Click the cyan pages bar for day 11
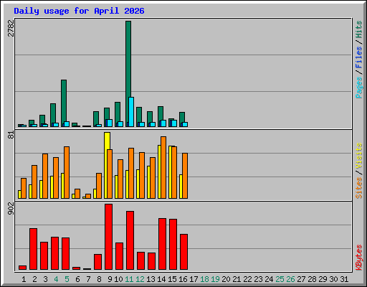Image resolution: width=367 pixels, height=287 pixels. 131,112
